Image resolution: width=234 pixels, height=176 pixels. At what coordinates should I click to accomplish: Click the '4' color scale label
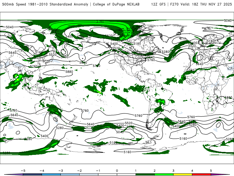192,171
